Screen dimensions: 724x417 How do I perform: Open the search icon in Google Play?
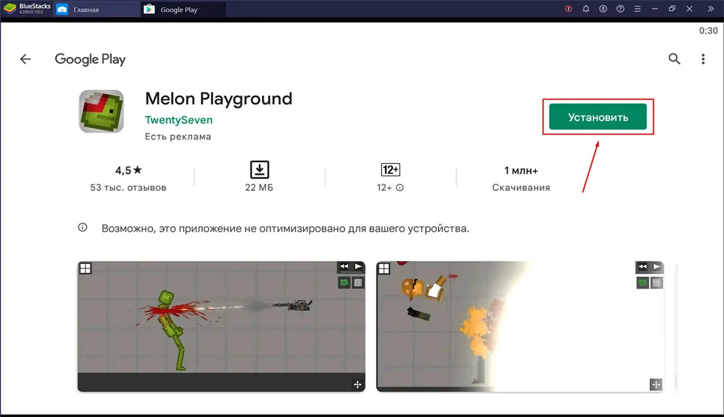pyautogui.click(x=674, y=58)
